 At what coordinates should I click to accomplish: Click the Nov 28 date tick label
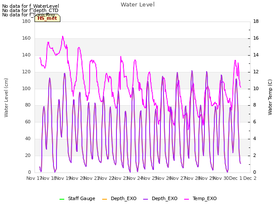(x=192, y=178)
